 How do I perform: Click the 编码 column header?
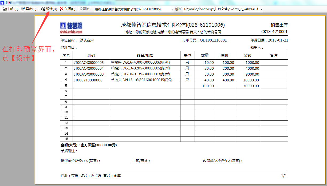coord(91,55)
